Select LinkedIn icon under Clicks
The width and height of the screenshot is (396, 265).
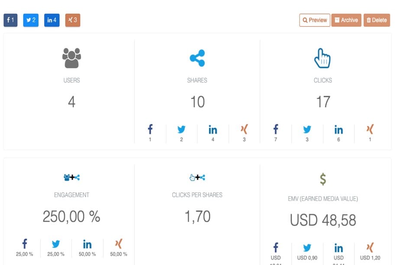coord(339,130)
